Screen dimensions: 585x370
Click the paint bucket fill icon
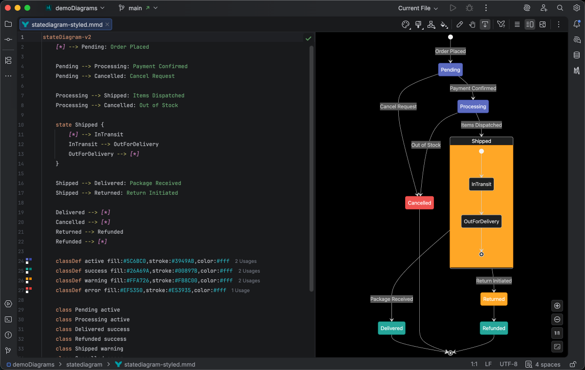point(444,24)
